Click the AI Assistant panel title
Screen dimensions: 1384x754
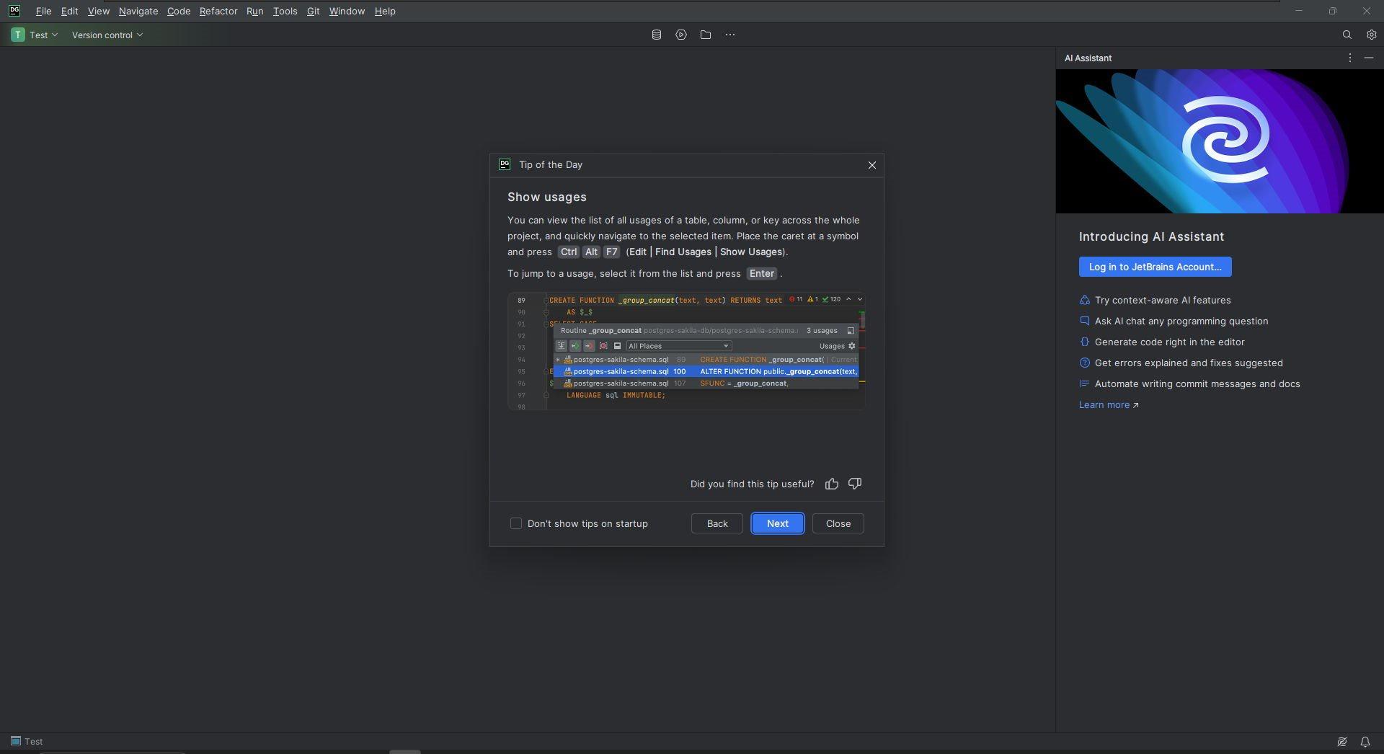click(x=1088, y=58)
